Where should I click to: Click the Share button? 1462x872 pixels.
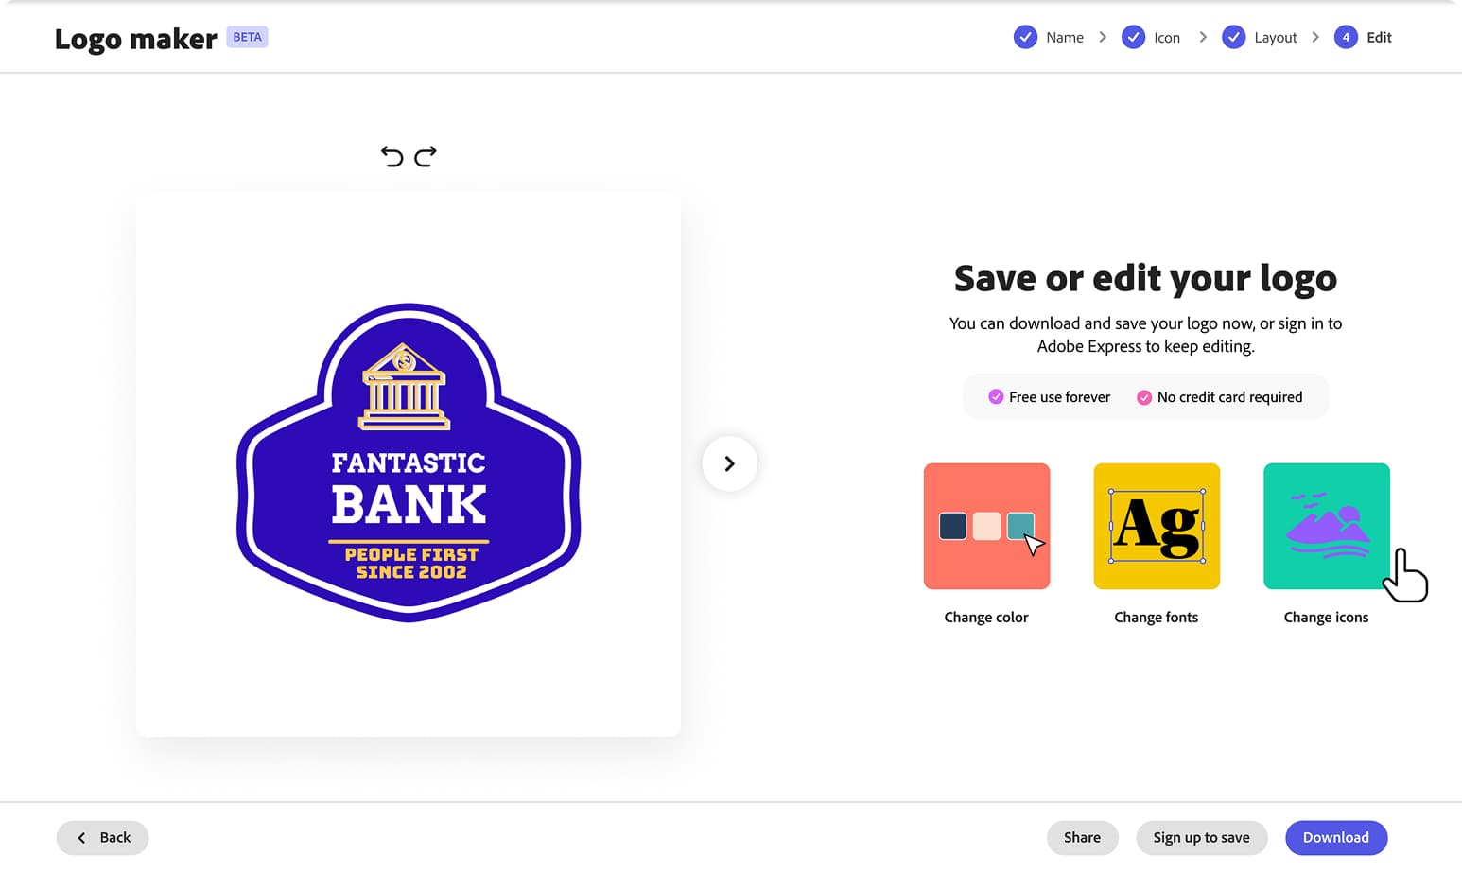1082,838
